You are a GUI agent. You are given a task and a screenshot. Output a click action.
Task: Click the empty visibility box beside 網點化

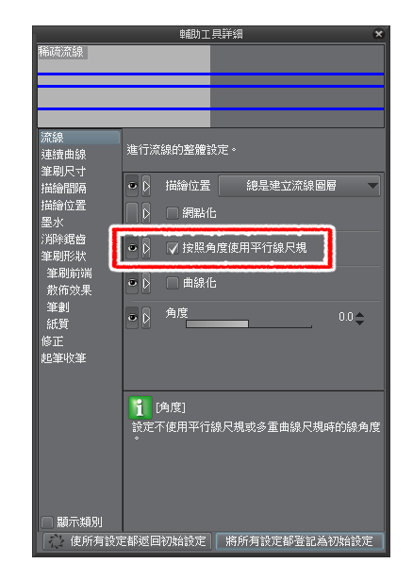(132, 213)
